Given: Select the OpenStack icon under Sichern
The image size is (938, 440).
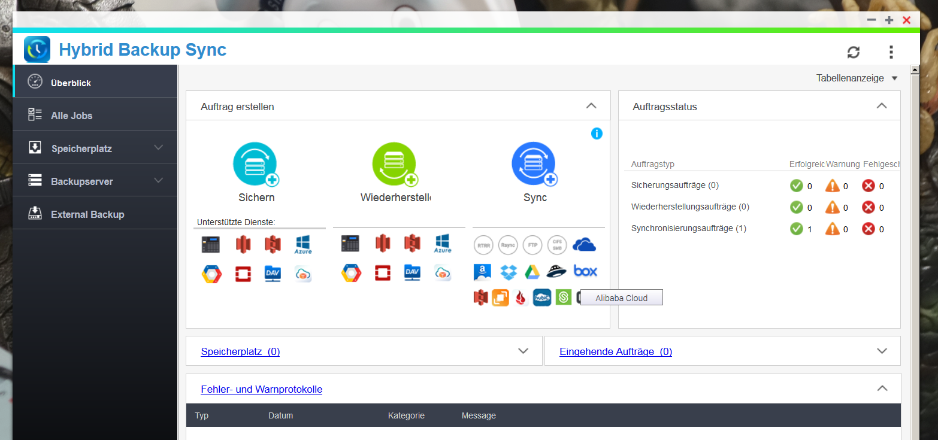Looking at the screenshot, I should 243,274.
